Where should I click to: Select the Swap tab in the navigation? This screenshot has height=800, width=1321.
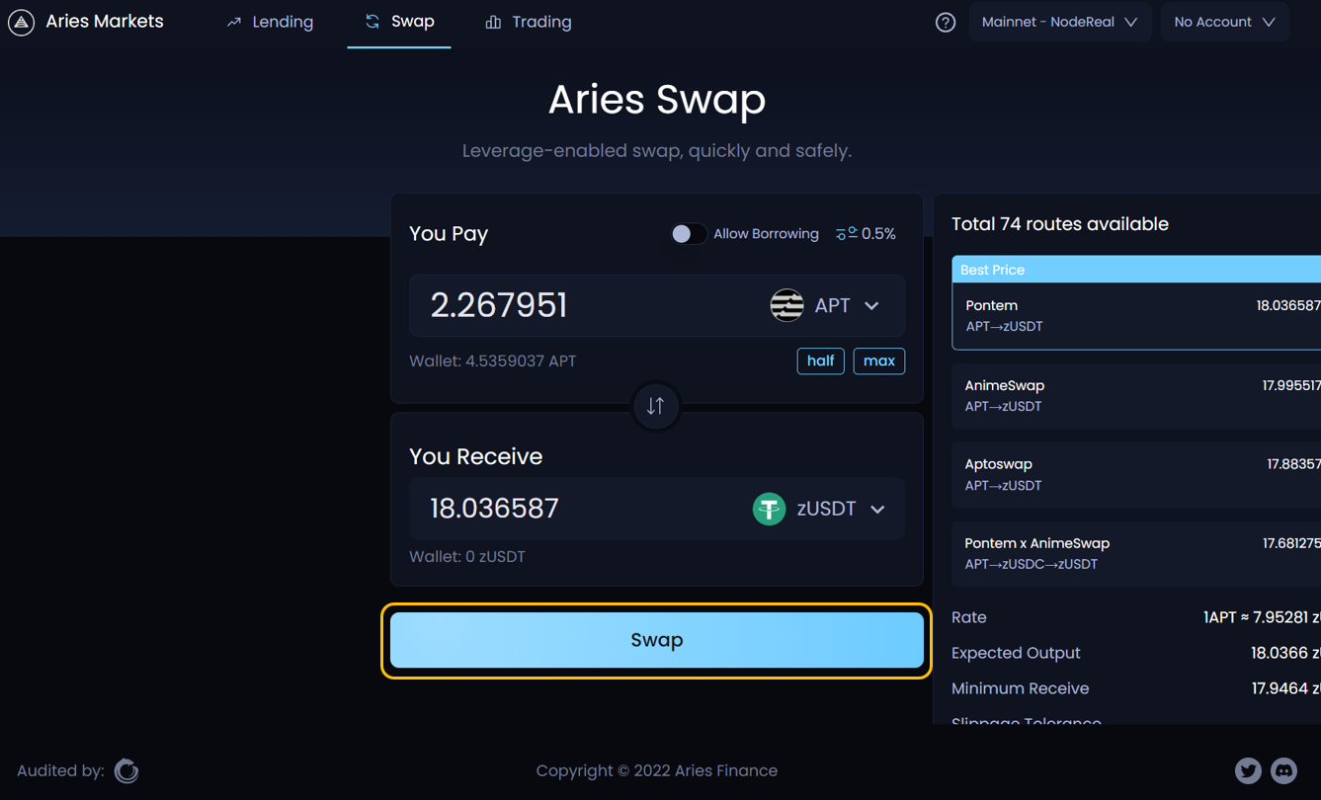pyautogui.click(x=399, y=22)
